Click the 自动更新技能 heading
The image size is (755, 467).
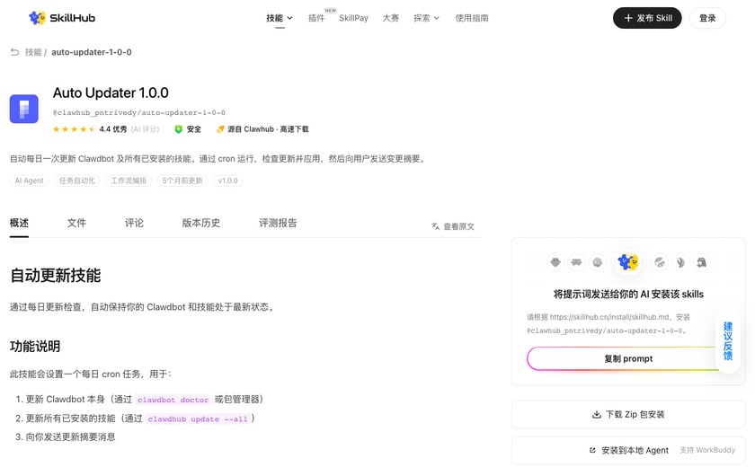(x=56, y=276)
